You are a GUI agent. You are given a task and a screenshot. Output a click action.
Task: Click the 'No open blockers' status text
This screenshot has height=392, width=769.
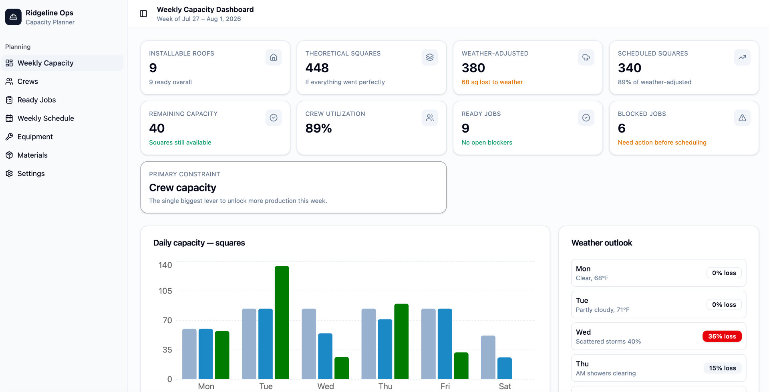[487, 143]
